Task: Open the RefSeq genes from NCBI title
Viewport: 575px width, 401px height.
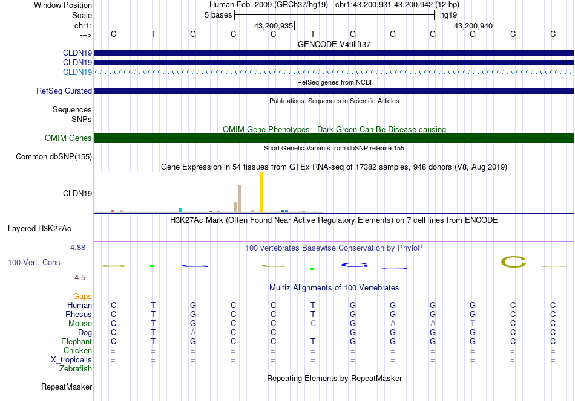Action: pyautogui.click(x=334, y=82)
